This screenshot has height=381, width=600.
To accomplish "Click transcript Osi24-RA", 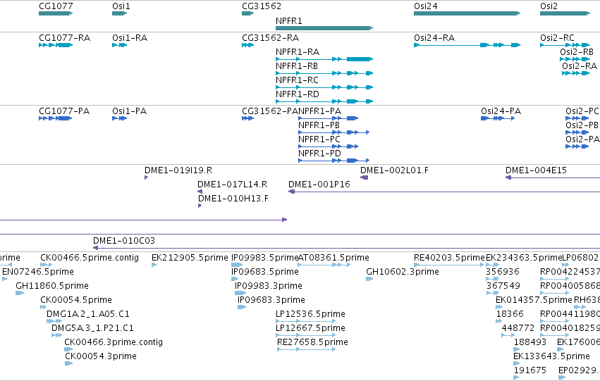I will click(x=467, y=45).
